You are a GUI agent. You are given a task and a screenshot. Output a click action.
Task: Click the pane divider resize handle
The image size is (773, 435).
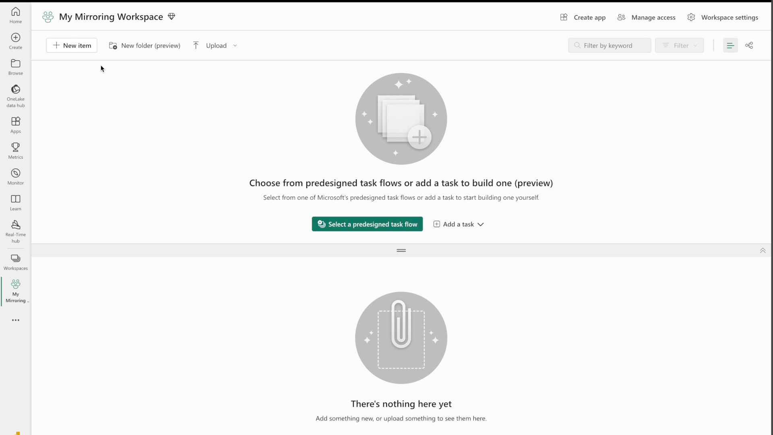tap(401, 251)
